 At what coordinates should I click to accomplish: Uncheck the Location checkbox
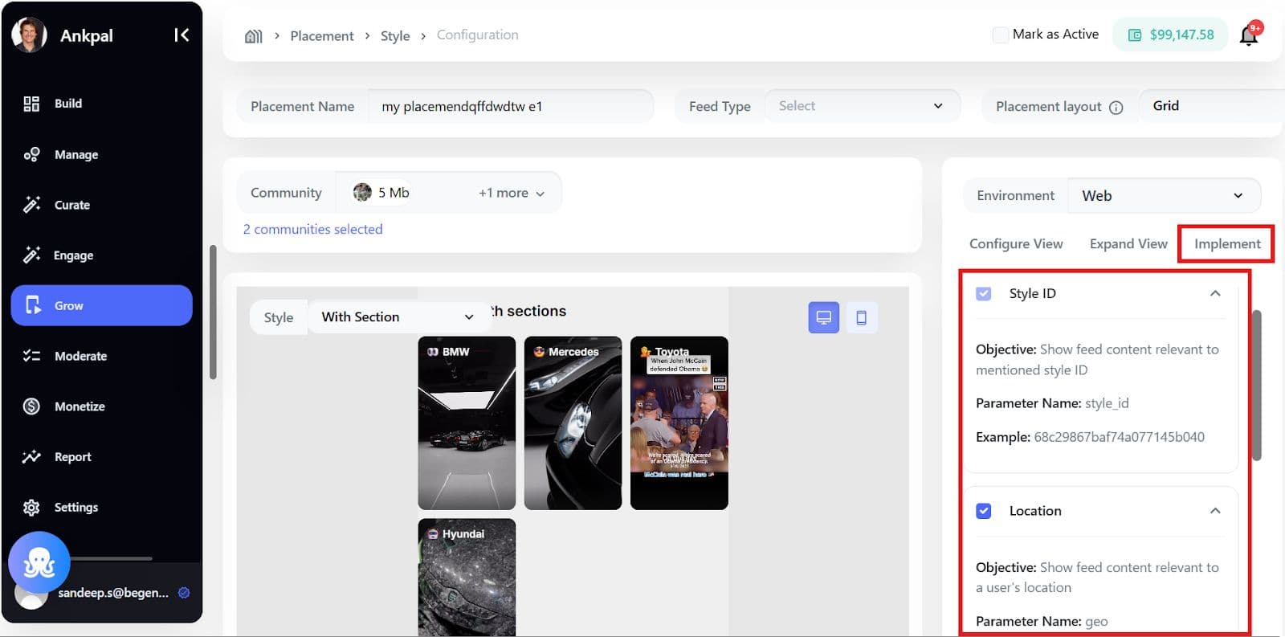984,511
